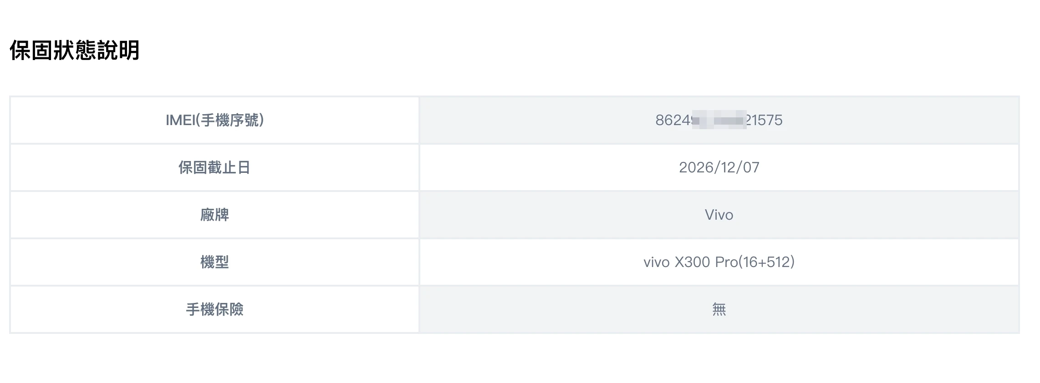
Task: Click the blurred portion of the IMEI
Action: tap(719, 120)
